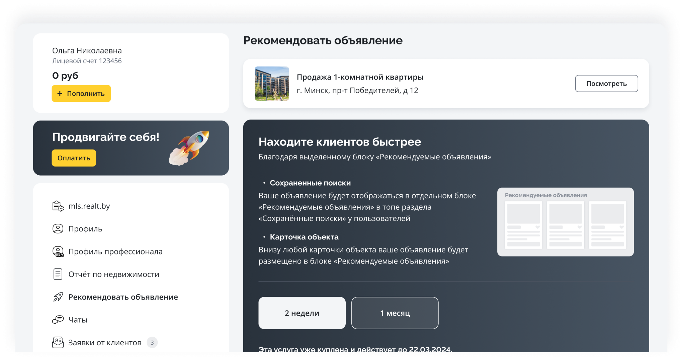Click the PRO profile icon
Viewport: 683px width, 360px height.
(x=58, y=251)
